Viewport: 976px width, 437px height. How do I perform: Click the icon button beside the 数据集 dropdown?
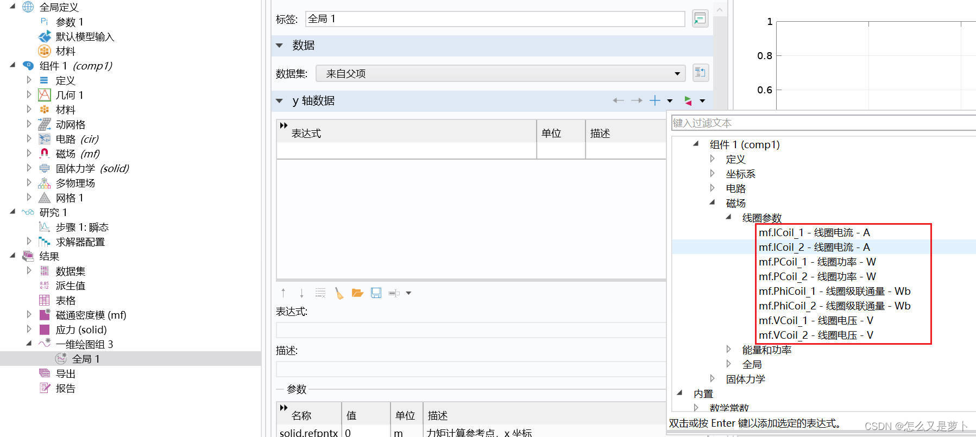pos(700,72)
